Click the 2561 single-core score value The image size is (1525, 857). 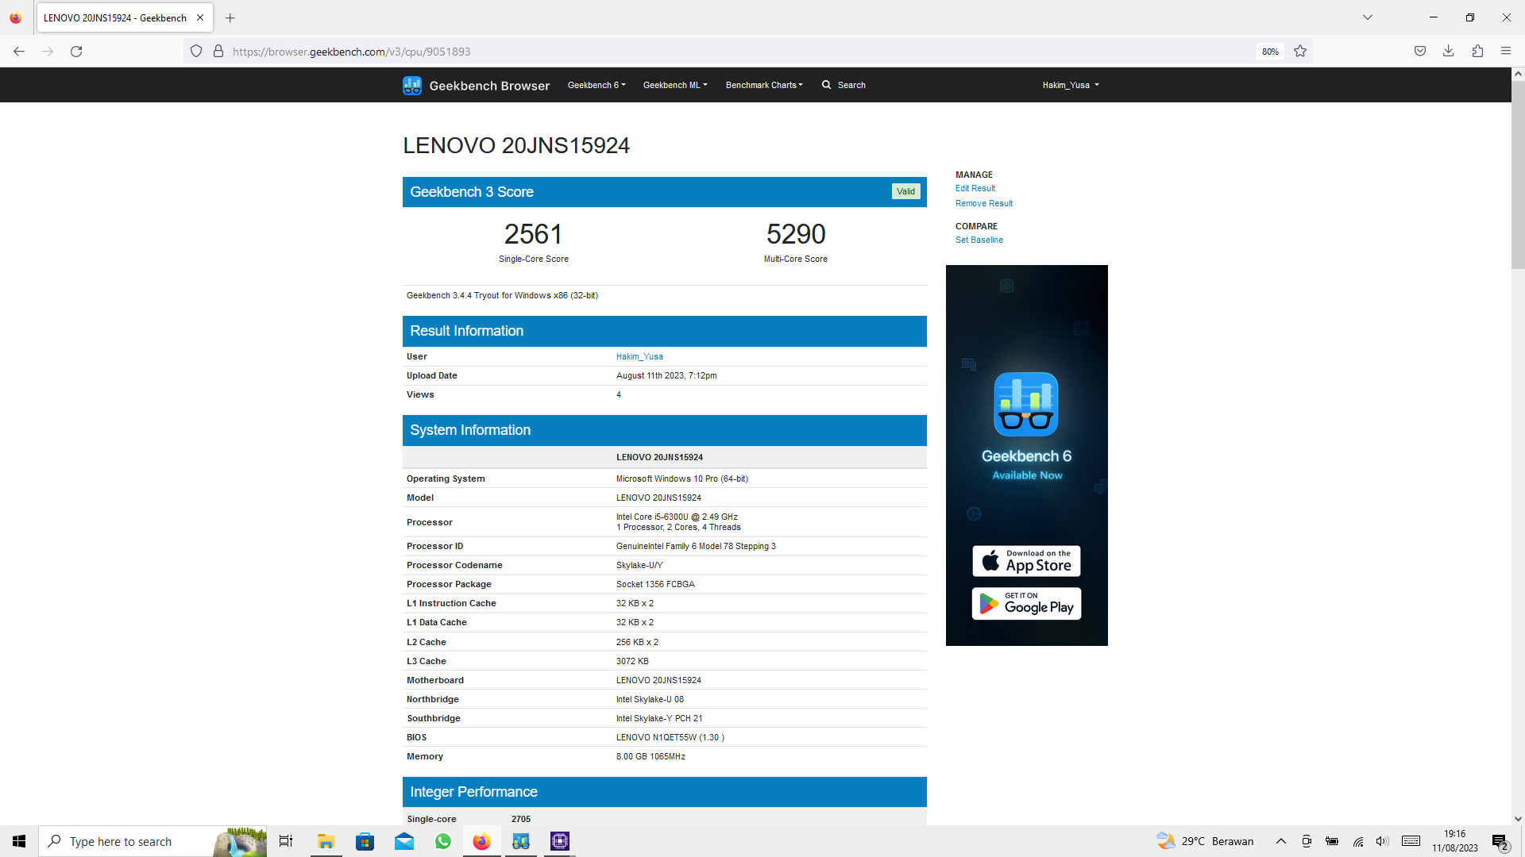(533, 235)
